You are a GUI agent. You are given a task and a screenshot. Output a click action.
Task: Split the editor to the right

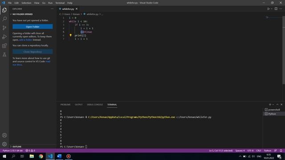click(276, 9)
